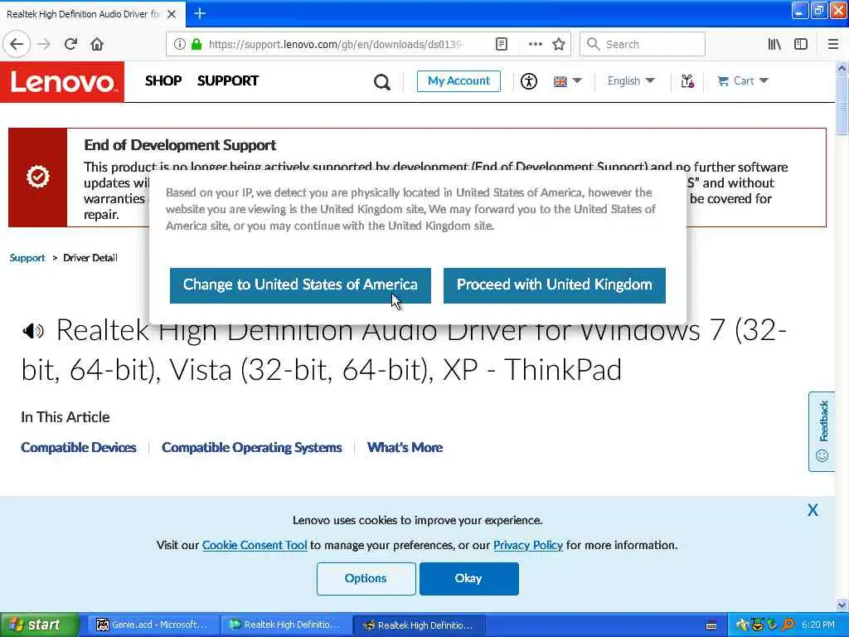
Task: Click the browser Search input box
Action: (643, 44)
